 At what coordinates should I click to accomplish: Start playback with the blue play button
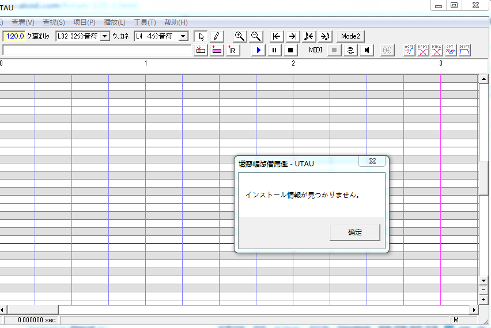(258, 50)
